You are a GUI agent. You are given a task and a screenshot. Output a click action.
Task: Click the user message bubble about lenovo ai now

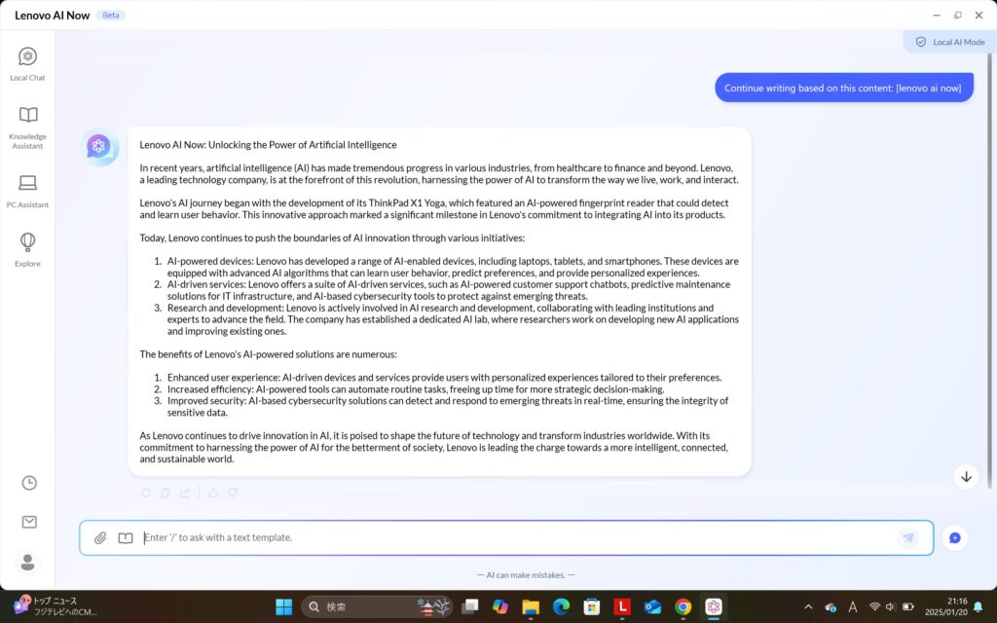843,88
